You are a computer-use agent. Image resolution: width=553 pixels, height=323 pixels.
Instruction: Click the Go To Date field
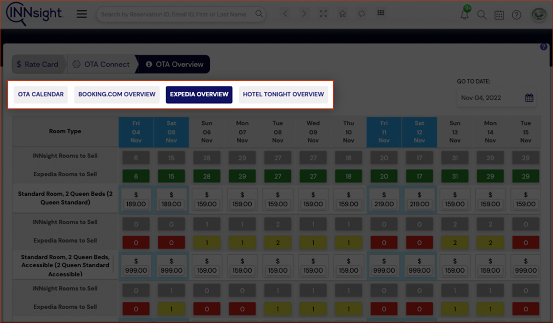tap(496, 98)
